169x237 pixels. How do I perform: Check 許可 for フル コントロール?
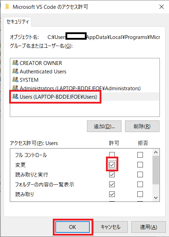click(112, 155)
